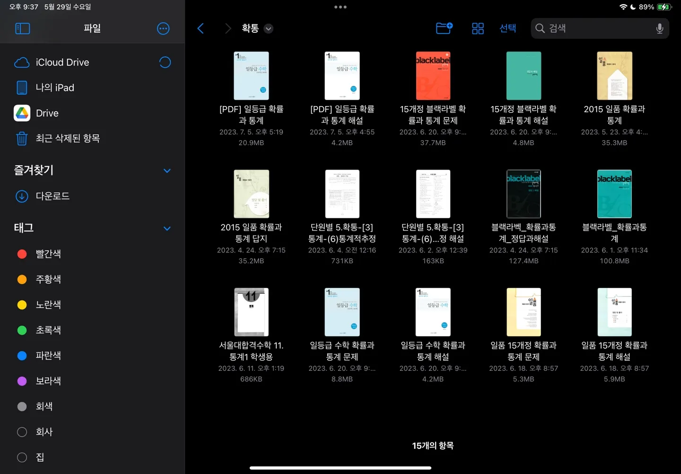Collapse the 태그 section

(167, 228)
